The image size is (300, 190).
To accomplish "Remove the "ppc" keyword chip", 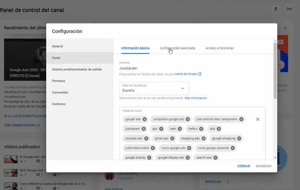I will [x=161, y=129].
